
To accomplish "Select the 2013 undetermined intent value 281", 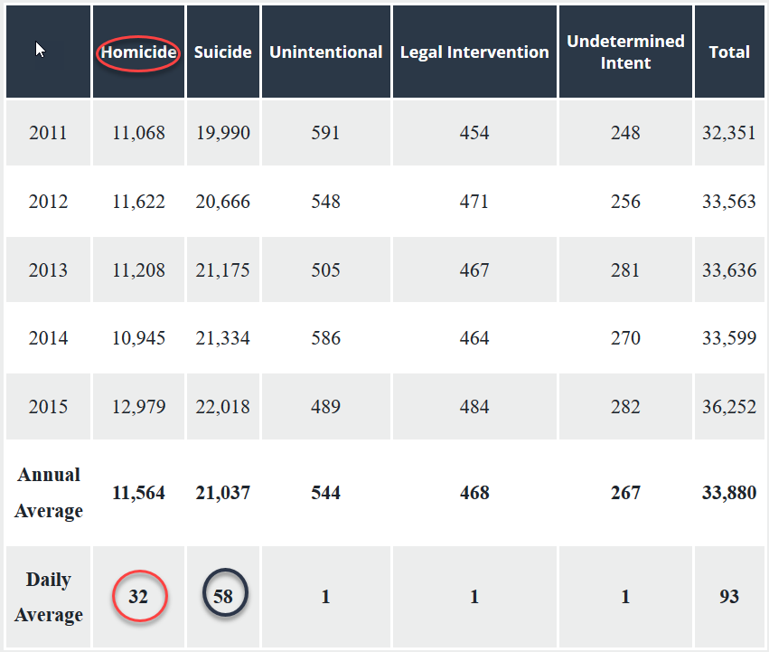I will point(625,270).
